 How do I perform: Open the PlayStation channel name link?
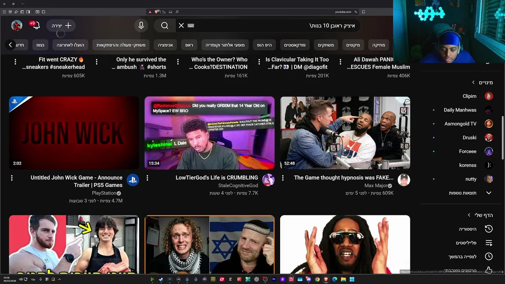pyautogui.click(x=104, y=193)
